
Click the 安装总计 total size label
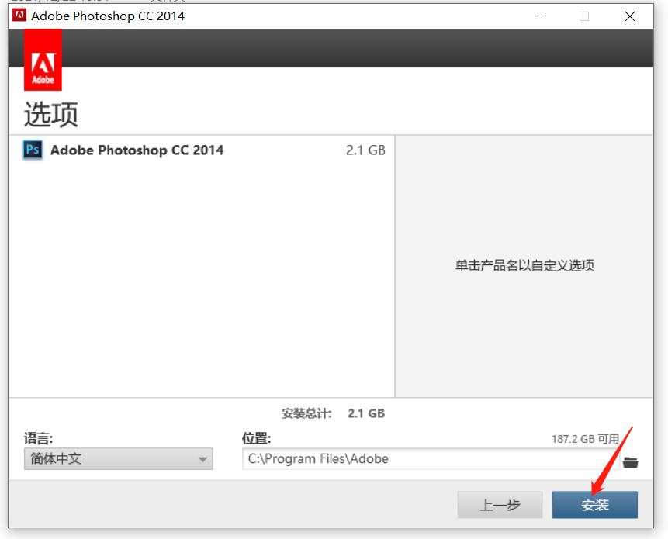point(306,413)
